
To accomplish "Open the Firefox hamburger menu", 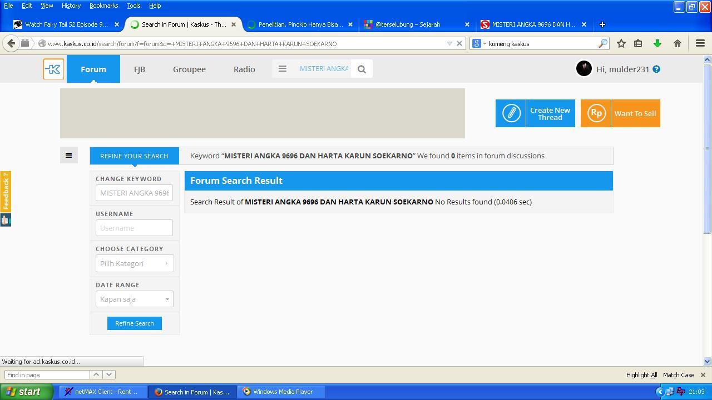I will [700, 43].
